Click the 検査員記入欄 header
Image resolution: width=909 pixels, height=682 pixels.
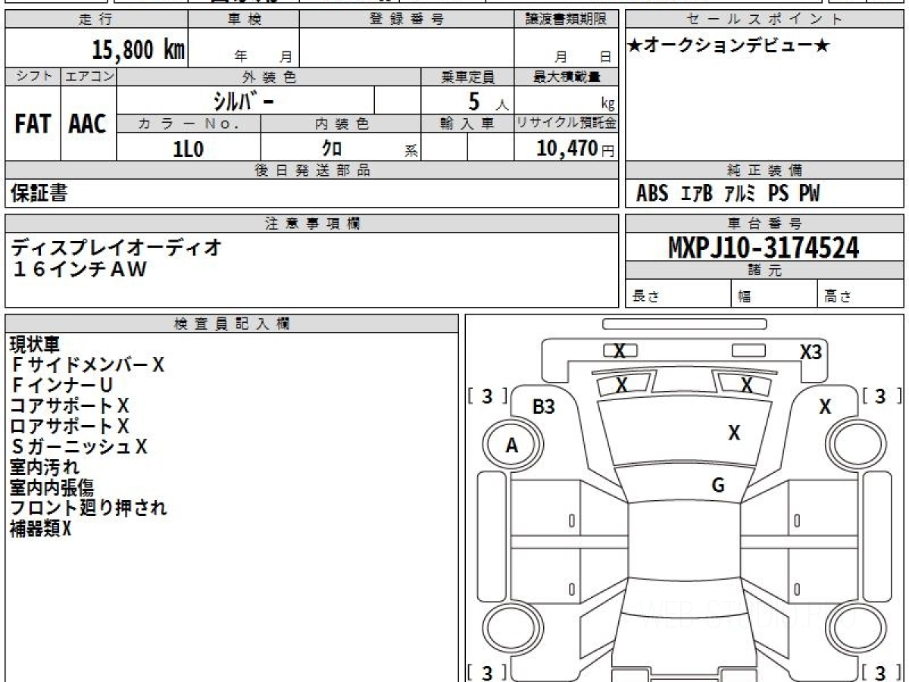pos(232,324)
